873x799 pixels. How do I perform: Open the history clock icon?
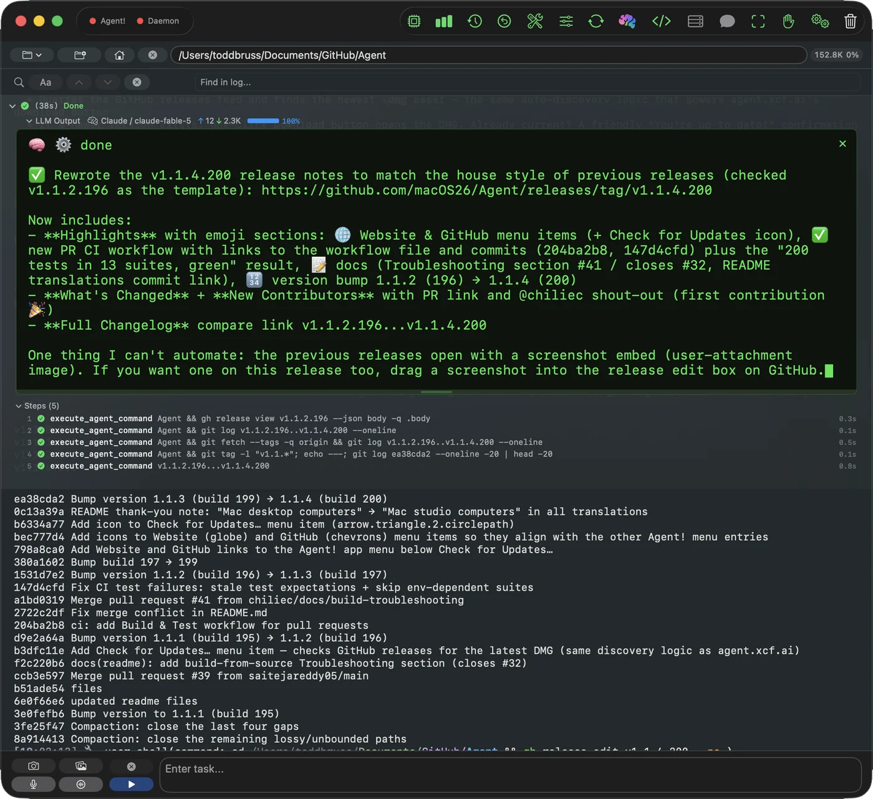(475, 21)
